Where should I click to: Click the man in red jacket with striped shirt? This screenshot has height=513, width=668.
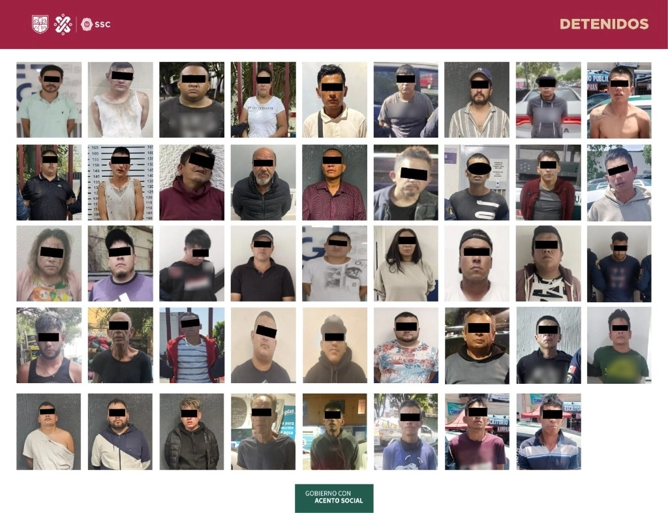pyautogui.click(x=192, y=345)
